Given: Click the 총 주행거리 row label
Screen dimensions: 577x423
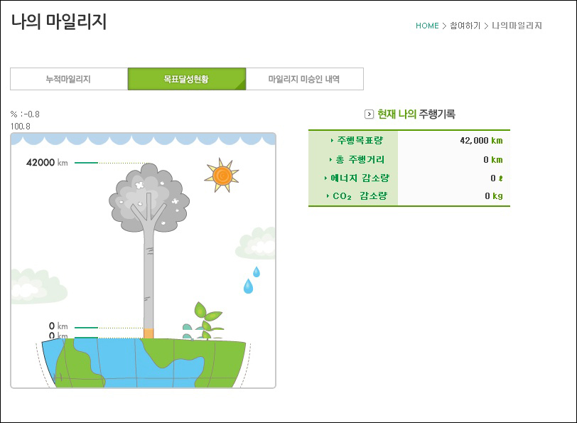Looking at the screenshot, I should coord(355,159).
